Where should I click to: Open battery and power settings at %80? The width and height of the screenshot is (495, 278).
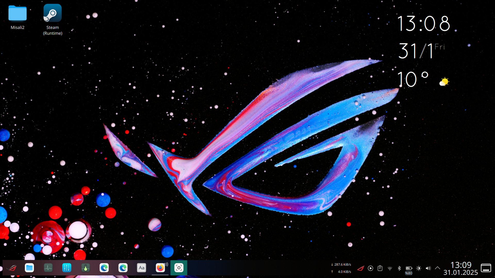pyautogui.click(x=409, y=270)
